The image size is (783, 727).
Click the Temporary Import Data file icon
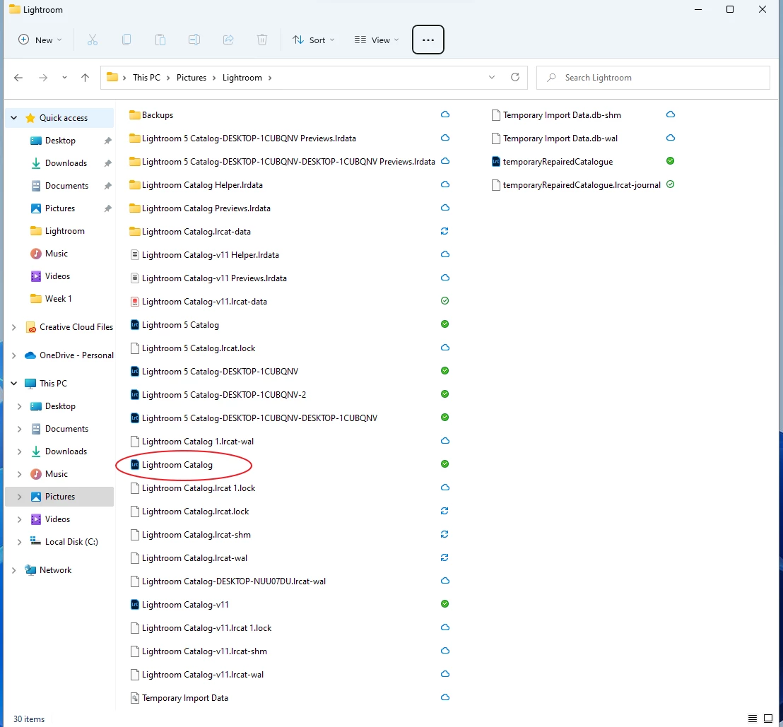coord(134,698)
